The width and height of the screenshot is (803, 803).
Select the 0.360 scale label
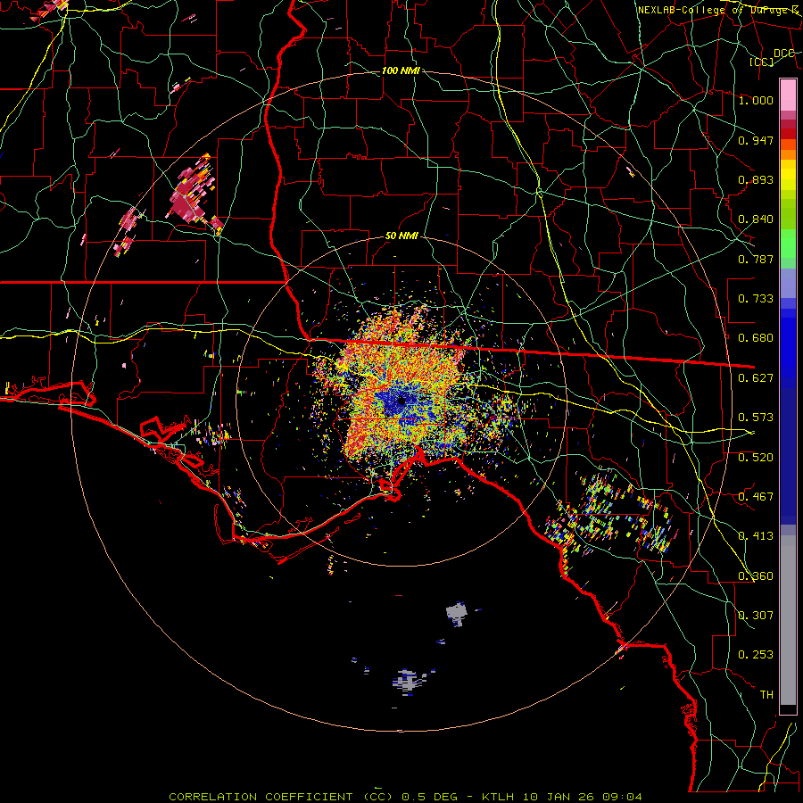coord(756,576)
